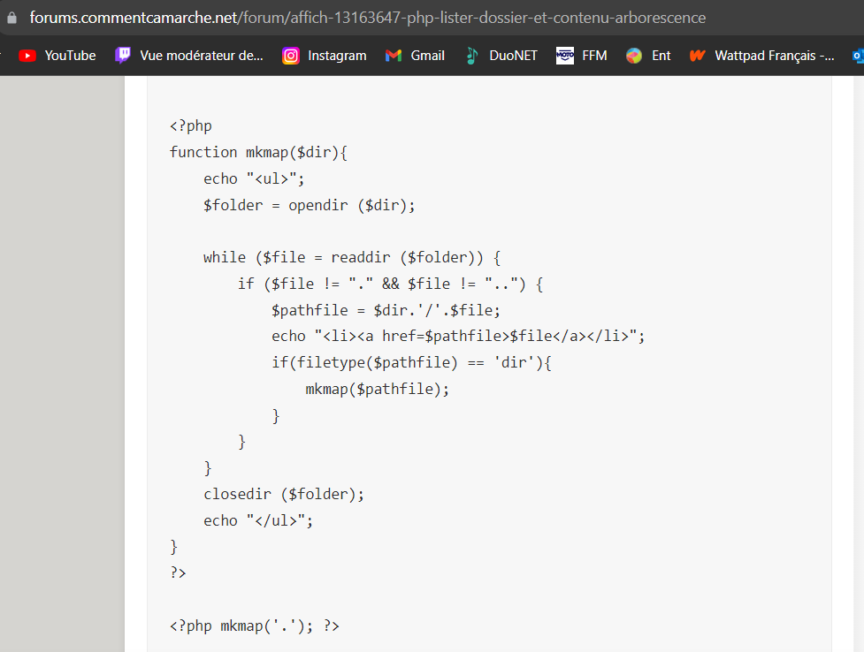Click the 'while ($file = readdir ($folder))' line
864x652 pixels.
[352, 258]
